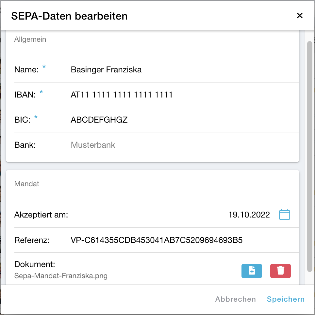Click the asterisk marker next to IBAN

click(41, 92)
